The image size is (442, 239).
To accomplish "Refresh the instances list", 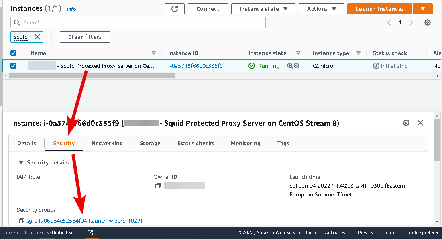I will (x=175, y=9).
